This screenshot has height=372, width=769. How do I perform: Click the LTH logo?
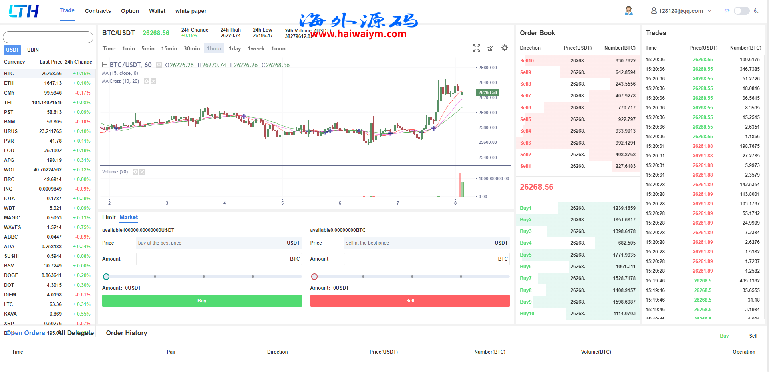(x=24, y=11)
